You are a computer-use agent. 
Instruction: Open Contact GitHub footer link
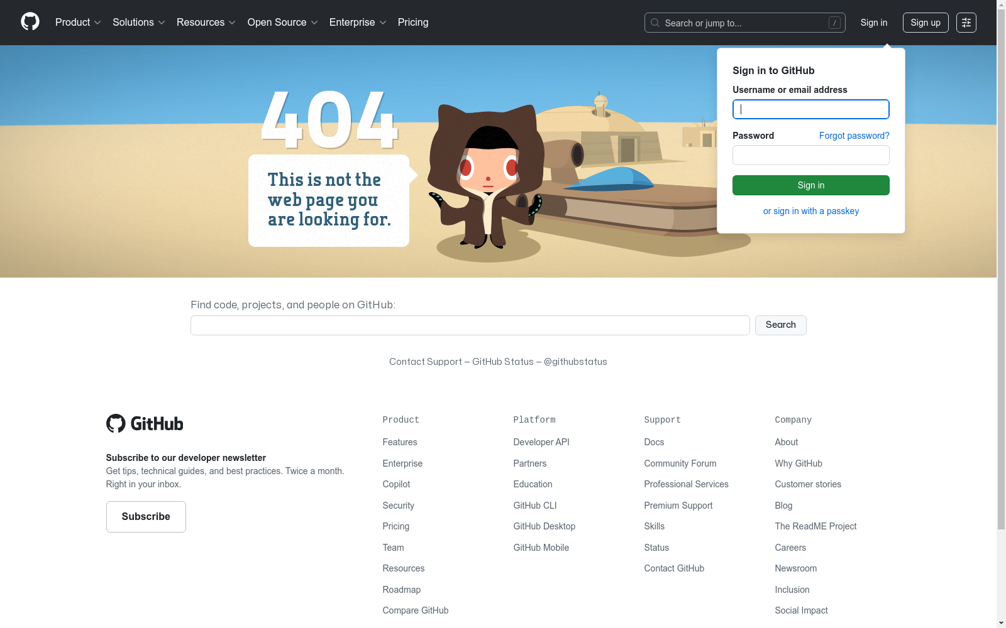[x=674, y=568]
